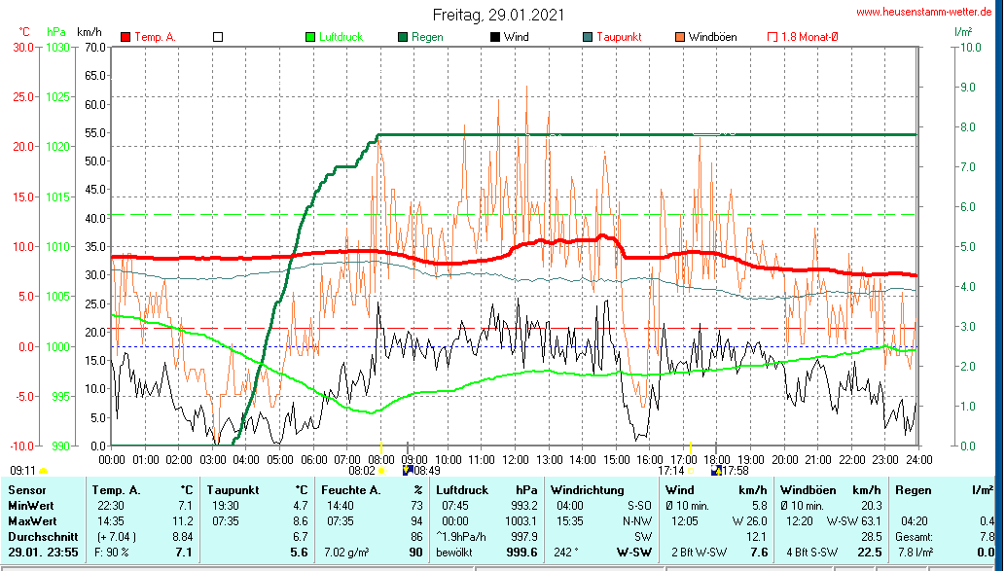The height and width of the screenshot is (571, 1006).
Task: Click the orange Windböen legend square
Action: tap(680, 37)
